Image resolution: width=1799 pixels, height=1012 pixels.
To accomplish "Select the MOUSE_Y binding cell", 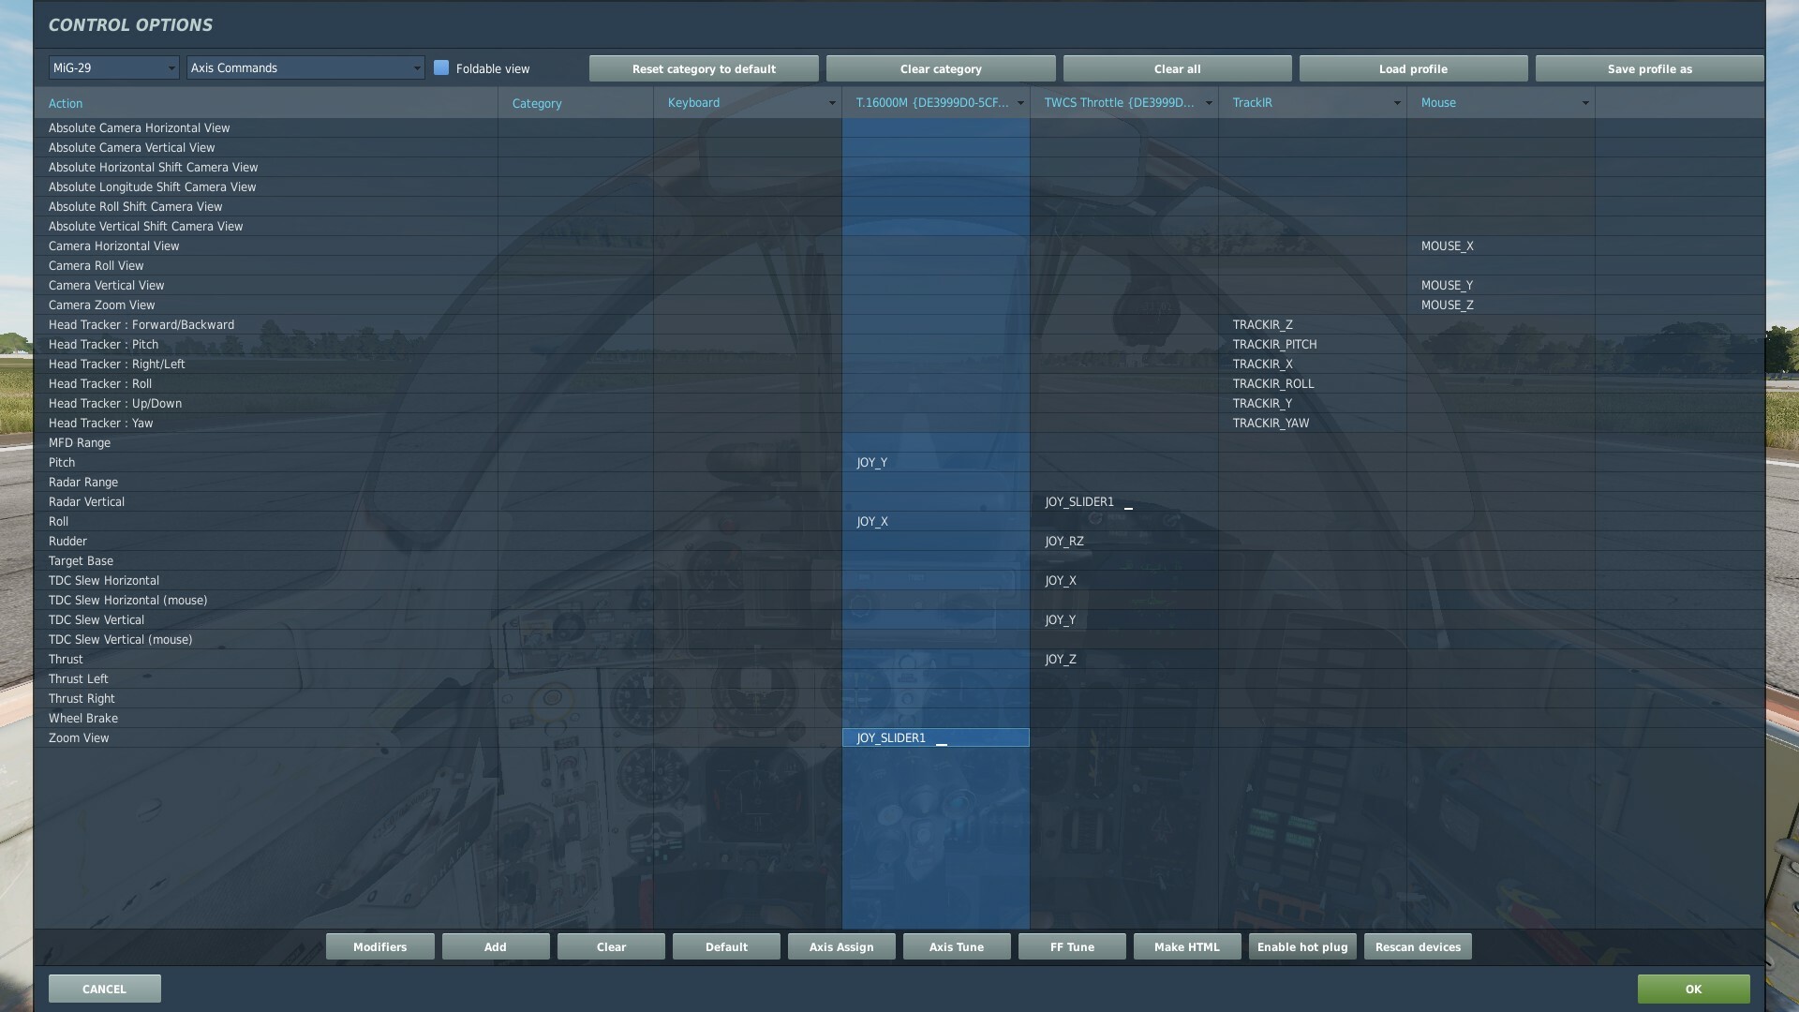I will click(1501, 285).
